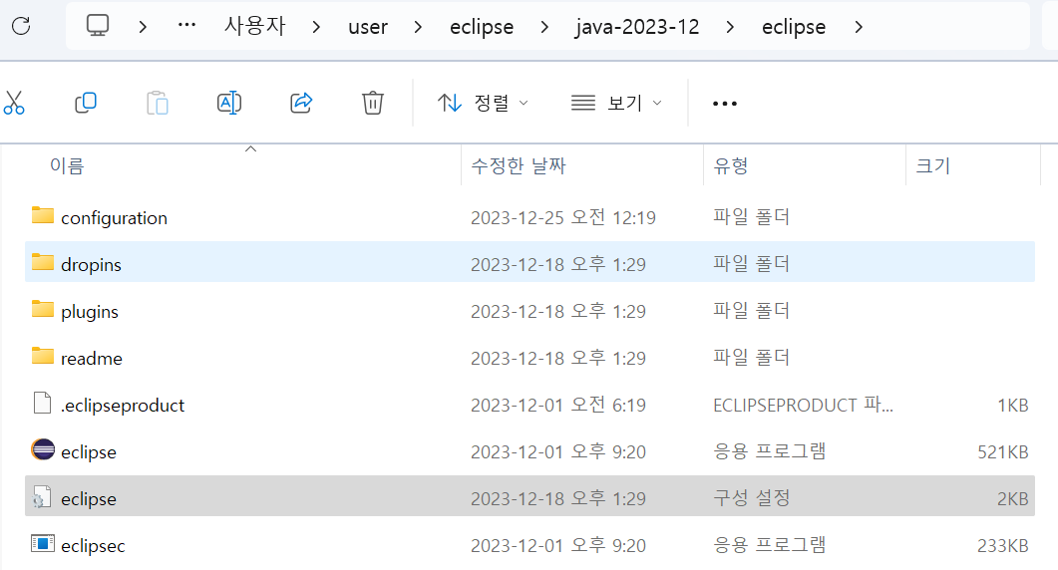Click the 521KB size cell
This screenshot has width=1058, height=570.
pyautogui.click(x=1003, y=452)
